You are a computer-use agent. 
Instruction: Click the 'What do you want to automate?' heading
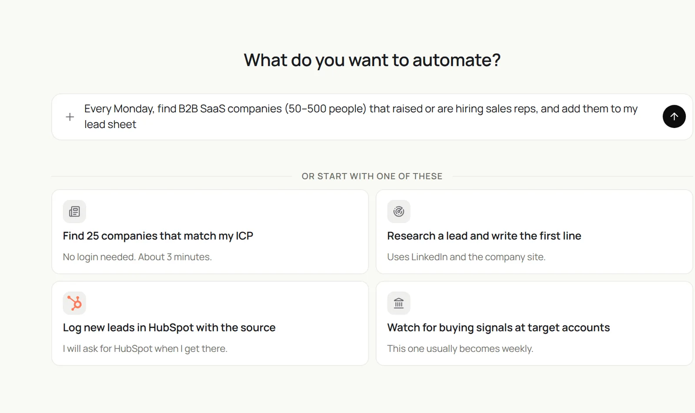coord(372,60)
